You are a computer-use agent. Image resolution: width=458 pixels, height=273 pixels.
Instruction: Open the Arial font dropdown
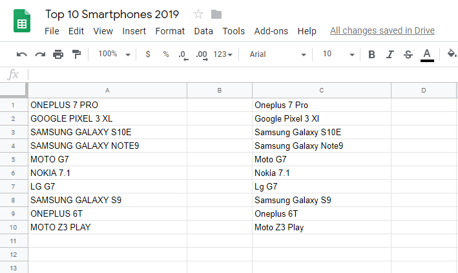pyautogui.click(x=278, y=54)
